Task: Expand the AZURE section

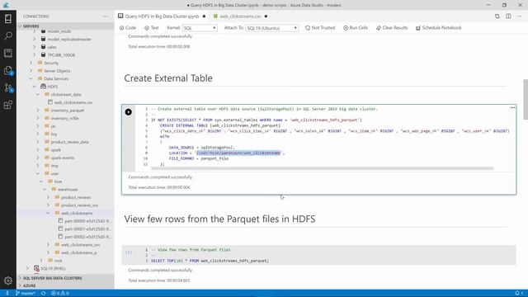Action: coord(20,285)
